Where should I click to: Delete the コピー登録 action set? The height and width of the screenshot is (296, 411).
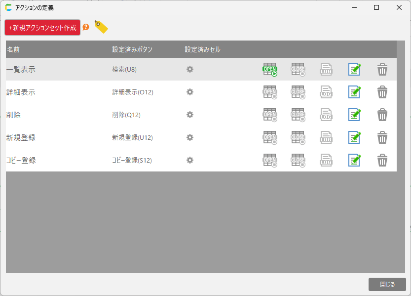point(382,161)
